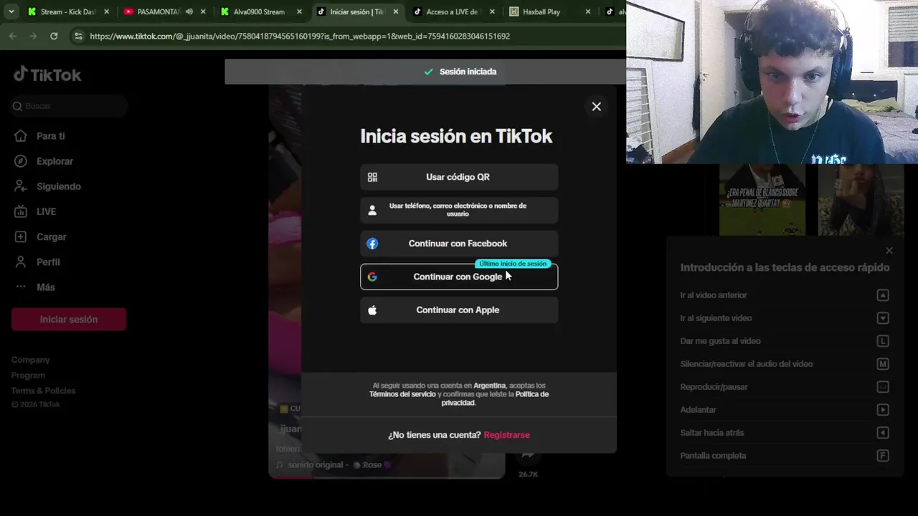The image size is (918, 516).
Task: Click the L key icon for liking
Action: 883,341
